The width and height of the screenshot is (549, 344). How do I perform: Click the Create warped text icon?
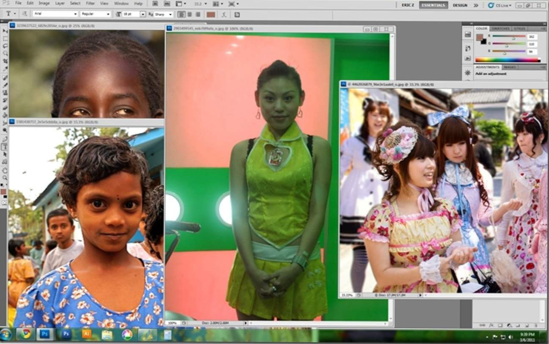point(224,14)
